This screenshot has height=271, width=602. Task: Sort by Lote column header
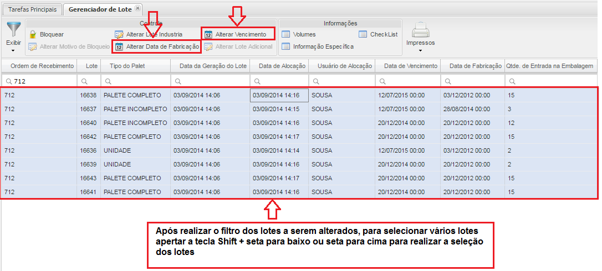click(x=89, y=66)
